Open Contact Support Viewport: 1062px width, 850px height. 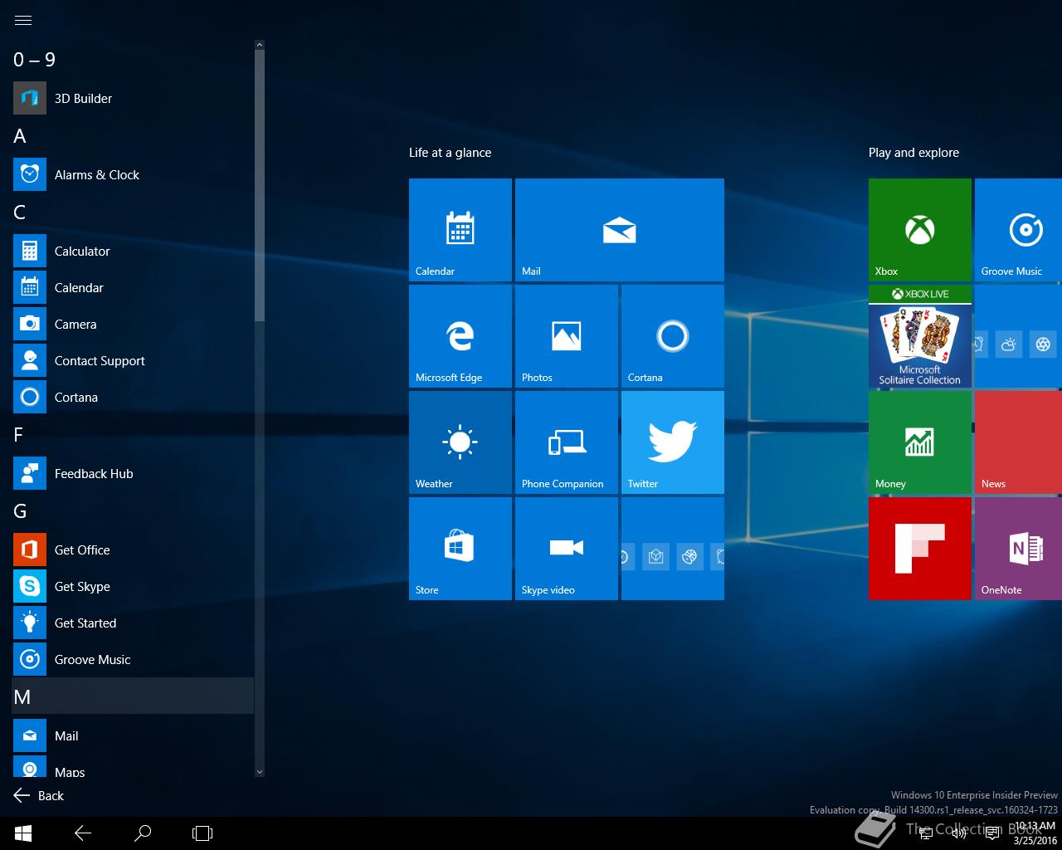pyautogui.click(x=133, y=360)
